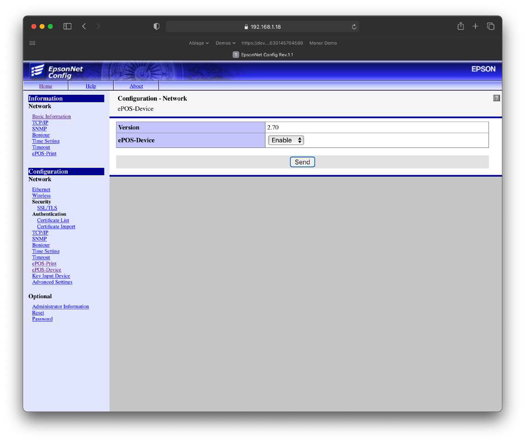
Task: Show tab overview icon
Action: [490, 26]
